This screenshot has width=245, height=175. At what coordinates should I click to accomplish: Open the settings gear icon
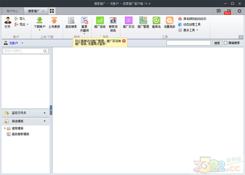tap(239, 11)
